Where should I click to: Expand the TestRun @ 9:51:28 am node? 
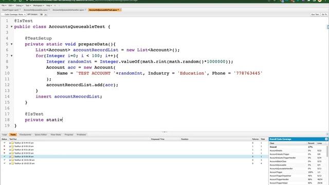[x=10, y=150]
